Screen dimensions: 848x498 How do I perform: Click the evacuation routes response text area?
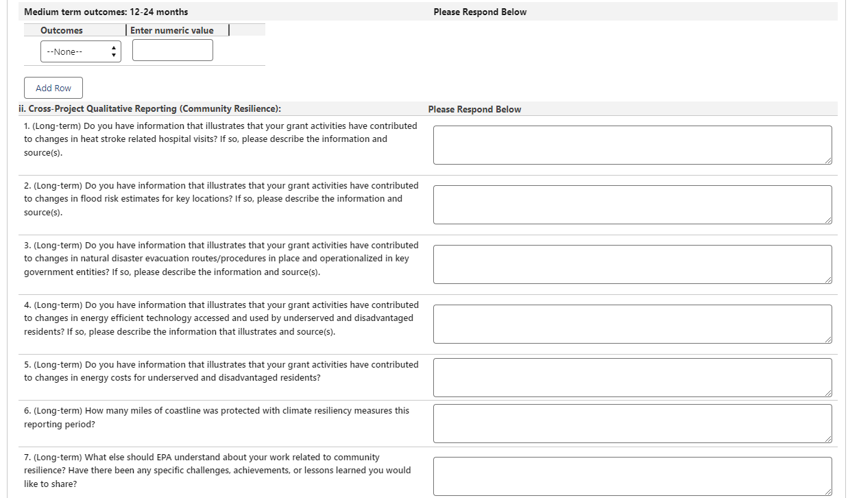click(x=631, y=264)
